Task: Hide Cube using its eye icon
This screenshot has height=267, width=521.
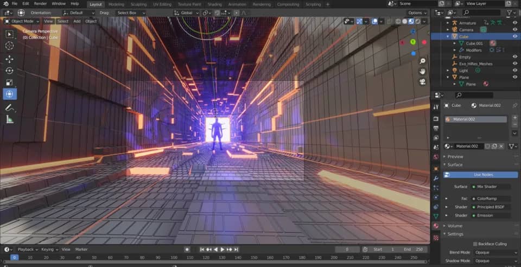Action: tap(515, 36)
